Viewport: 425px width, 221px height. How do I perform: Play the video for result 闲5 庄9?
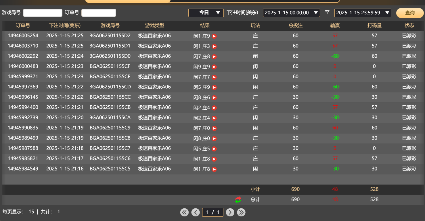click(x=214, y=87)
